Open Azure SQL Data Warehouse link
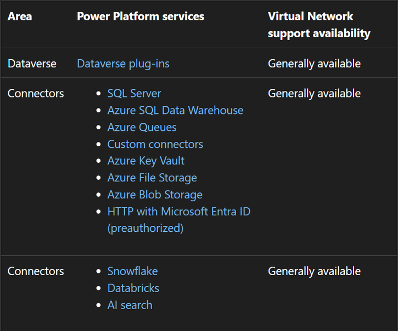398x331 pixels. pos(175,110)
